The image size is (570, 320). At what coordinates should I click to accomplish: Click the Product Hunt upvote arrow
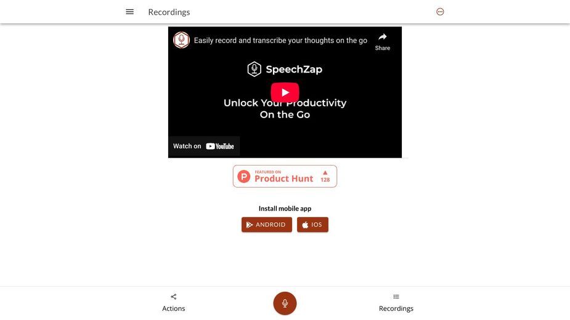[x=325, y=173]
